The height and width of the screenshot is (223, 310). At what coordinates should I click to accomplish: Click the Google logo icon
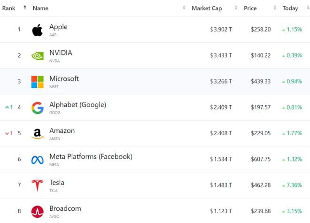tap(37, 108)
